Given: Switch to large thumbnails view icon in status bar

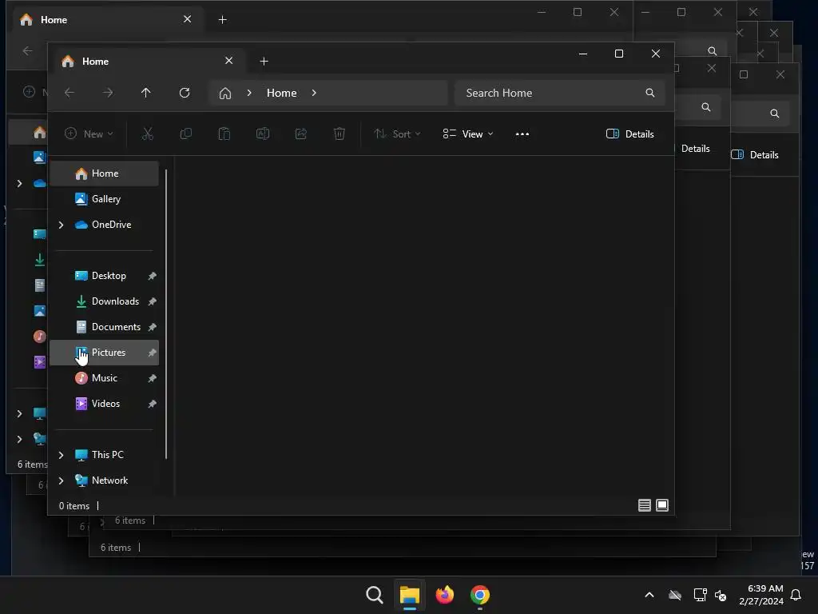Looking at the screenshot, I should [x=662, y=505].
